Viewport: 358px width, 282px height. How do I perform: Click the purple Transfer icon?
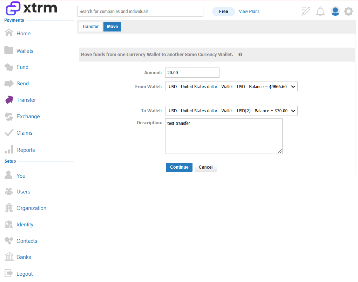click(x=9, y=100)
